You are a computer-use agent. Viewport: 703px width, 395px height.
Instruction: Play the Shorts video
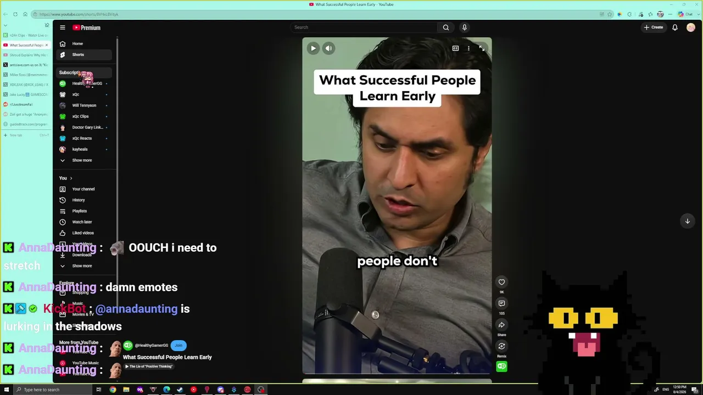[x=313, y=48]
